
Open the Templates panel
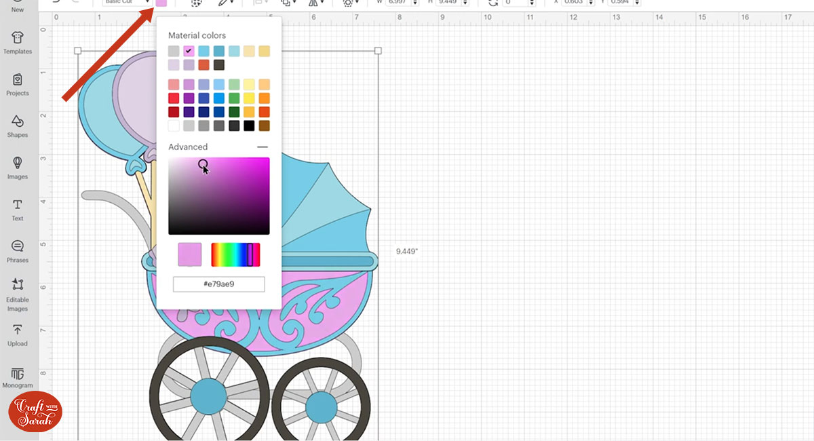pyautogui.click(x=18, y=41)
